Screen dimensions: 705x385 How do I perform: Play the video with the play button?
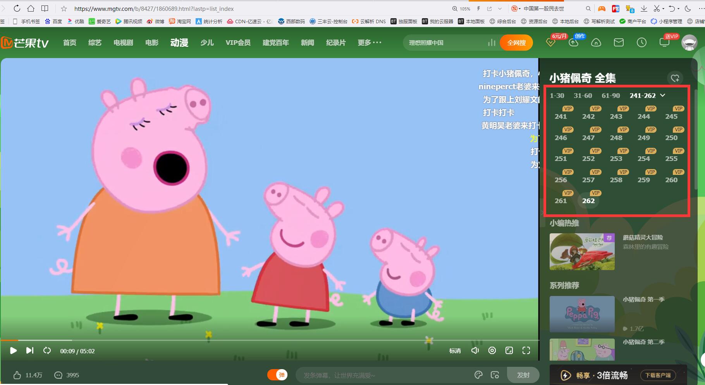tap(13, 351)
